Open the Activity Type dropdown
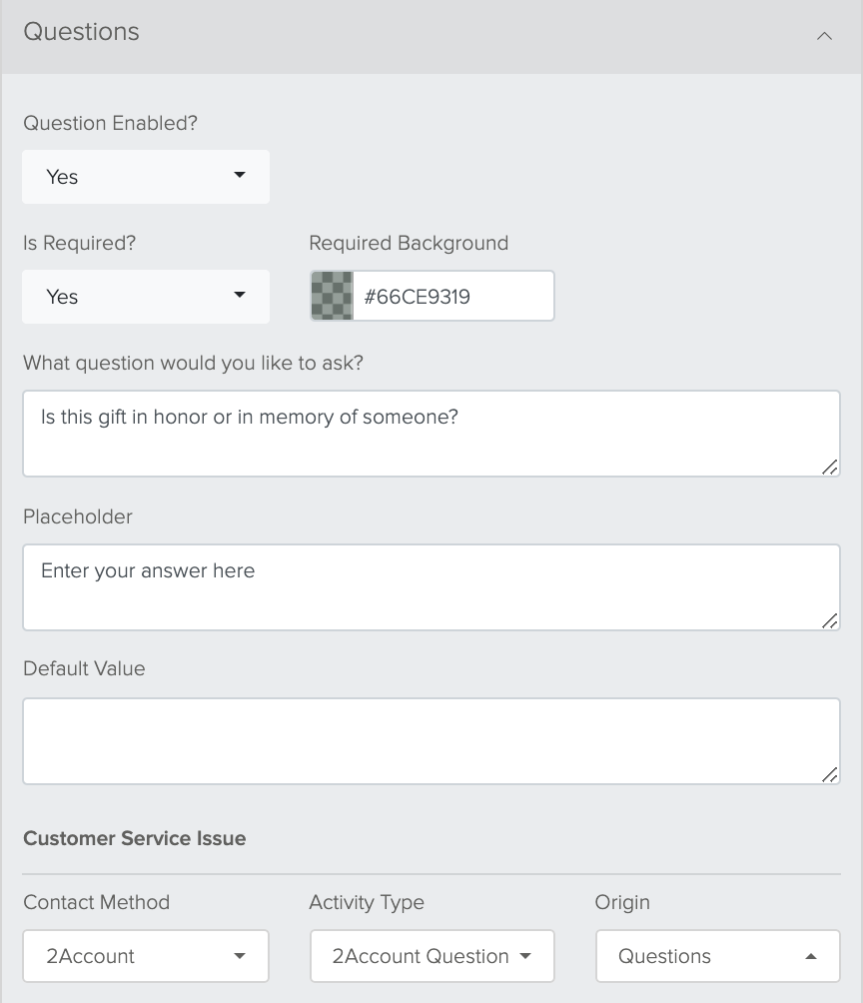 [431, 956]
